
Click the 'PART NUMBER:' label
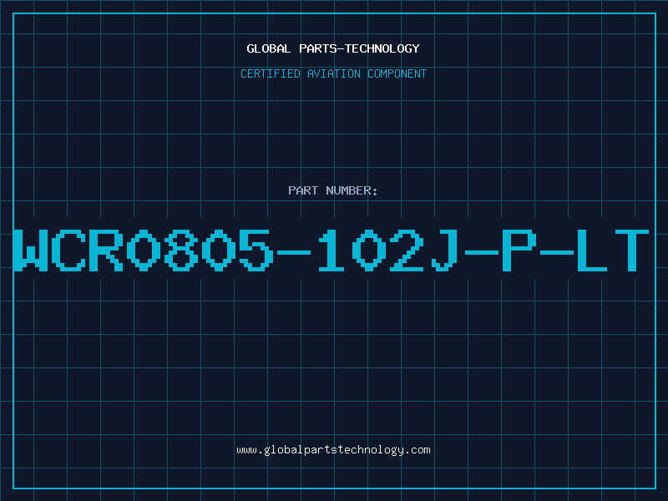pos(332,190)
